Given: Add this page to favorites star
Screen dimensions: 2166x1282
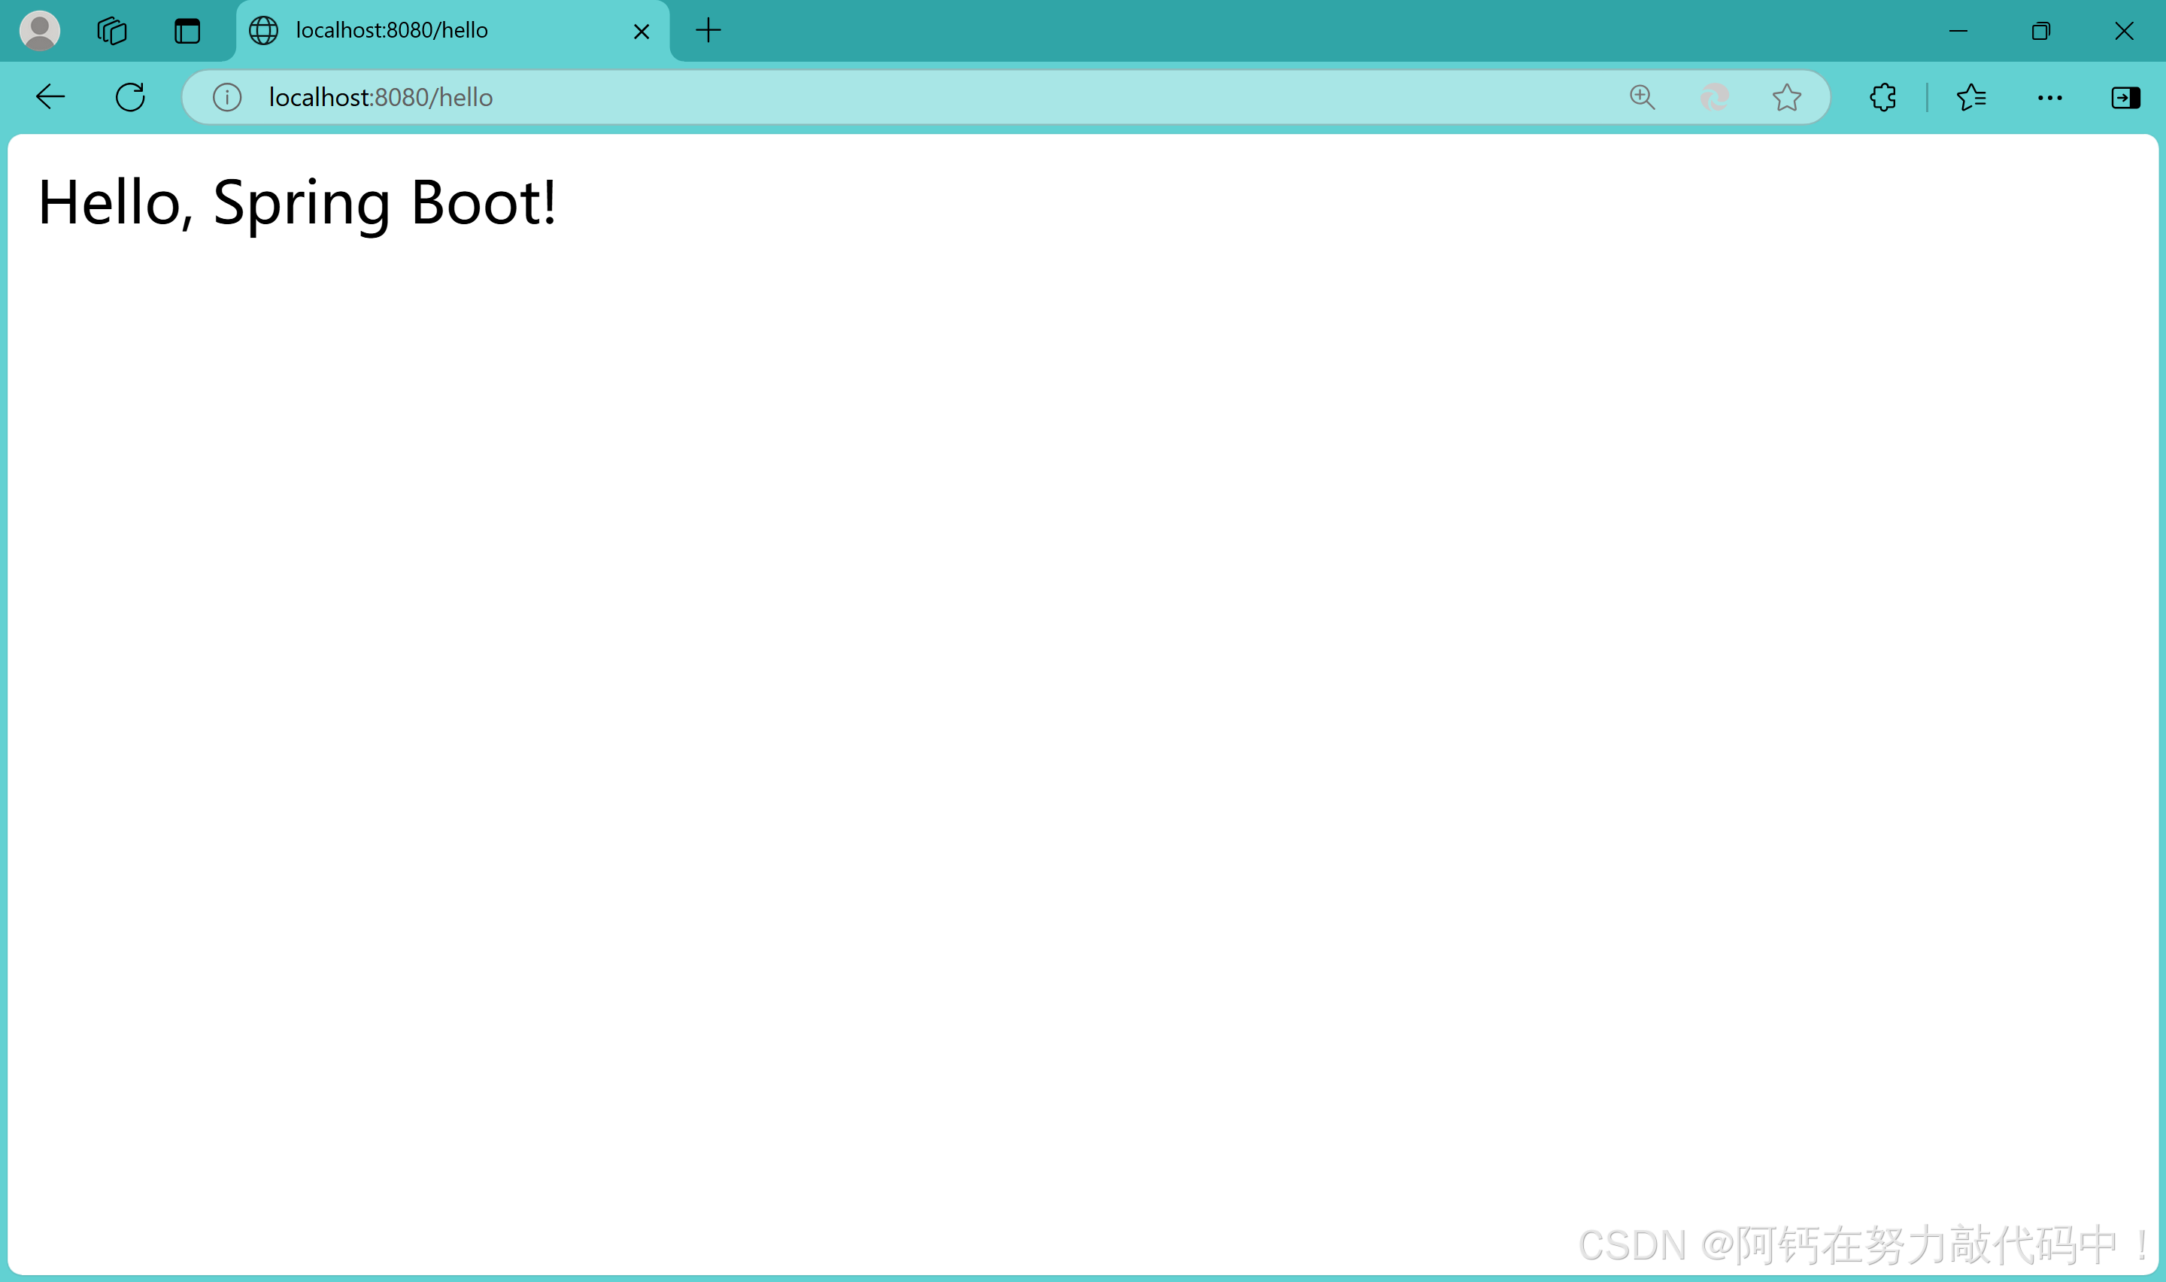Looking at the screenshot, I should [1786, 98].
